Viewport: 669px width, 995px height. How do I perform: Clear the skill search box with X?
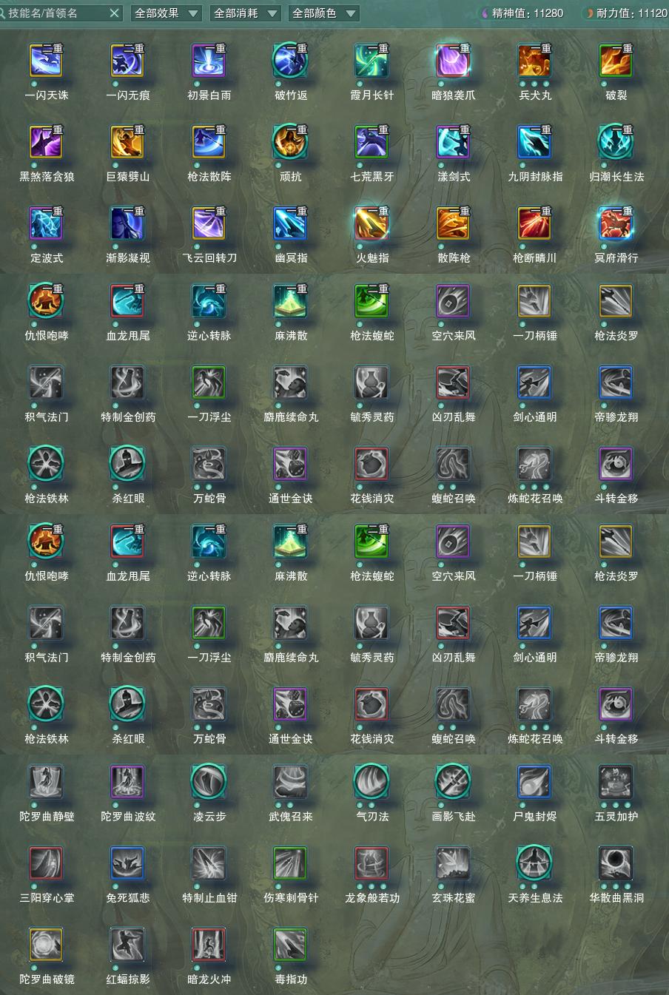pos(114,13)
